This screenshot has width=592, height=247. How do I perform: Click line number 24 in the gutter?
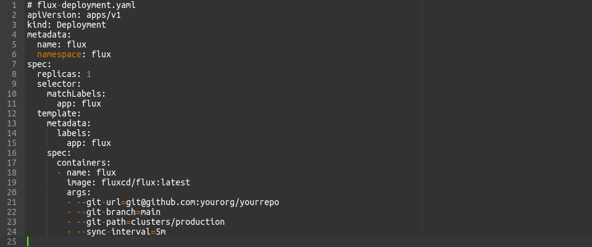tap(12, 232)
